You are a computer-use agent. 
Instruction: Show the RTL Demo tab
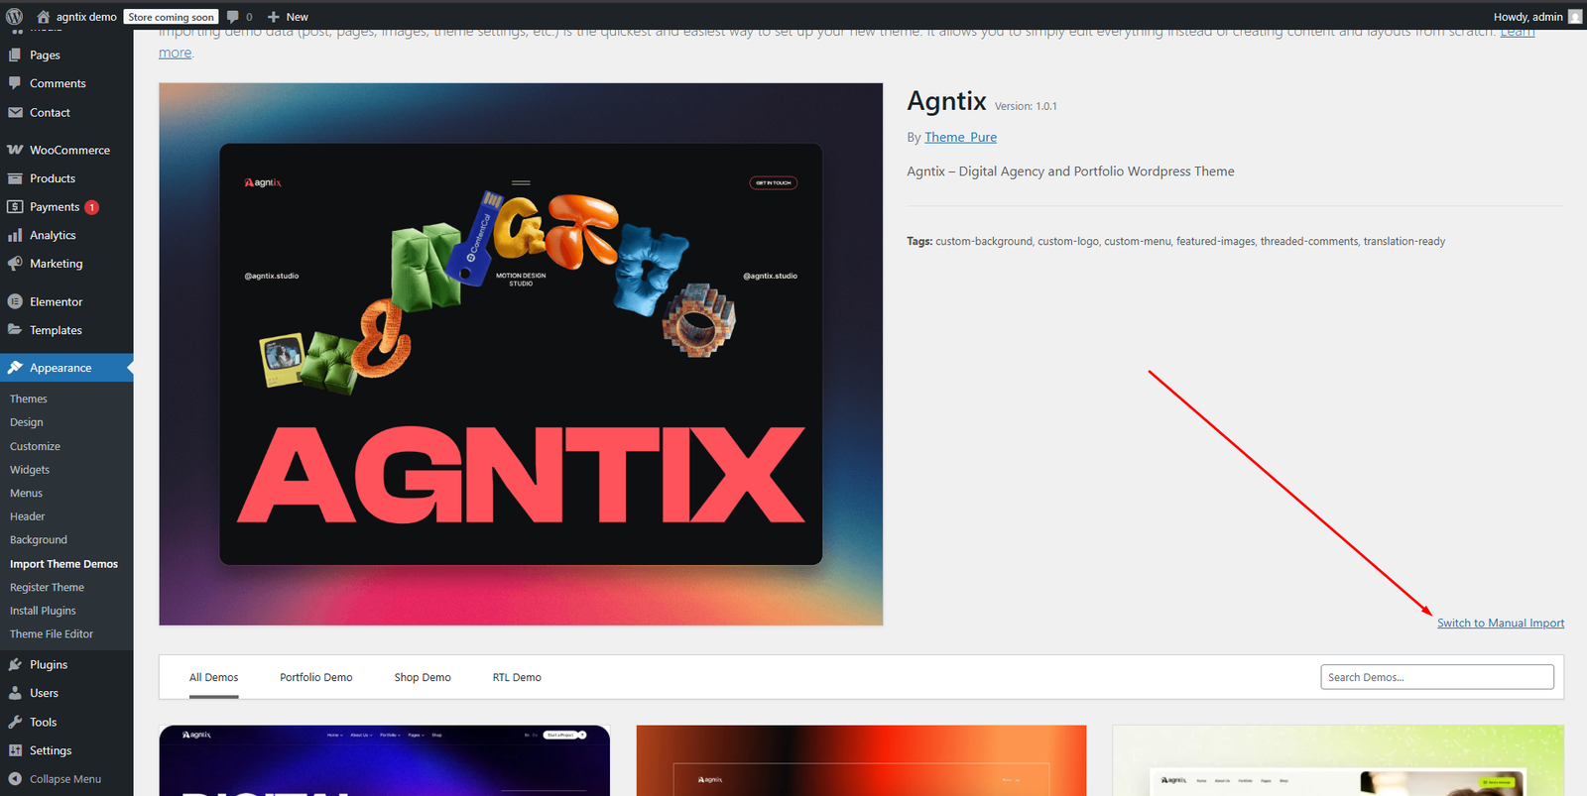(x=517, y=677)
